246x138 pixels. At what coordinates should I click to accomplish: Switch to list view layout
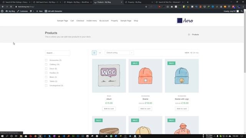pos(100,53)
